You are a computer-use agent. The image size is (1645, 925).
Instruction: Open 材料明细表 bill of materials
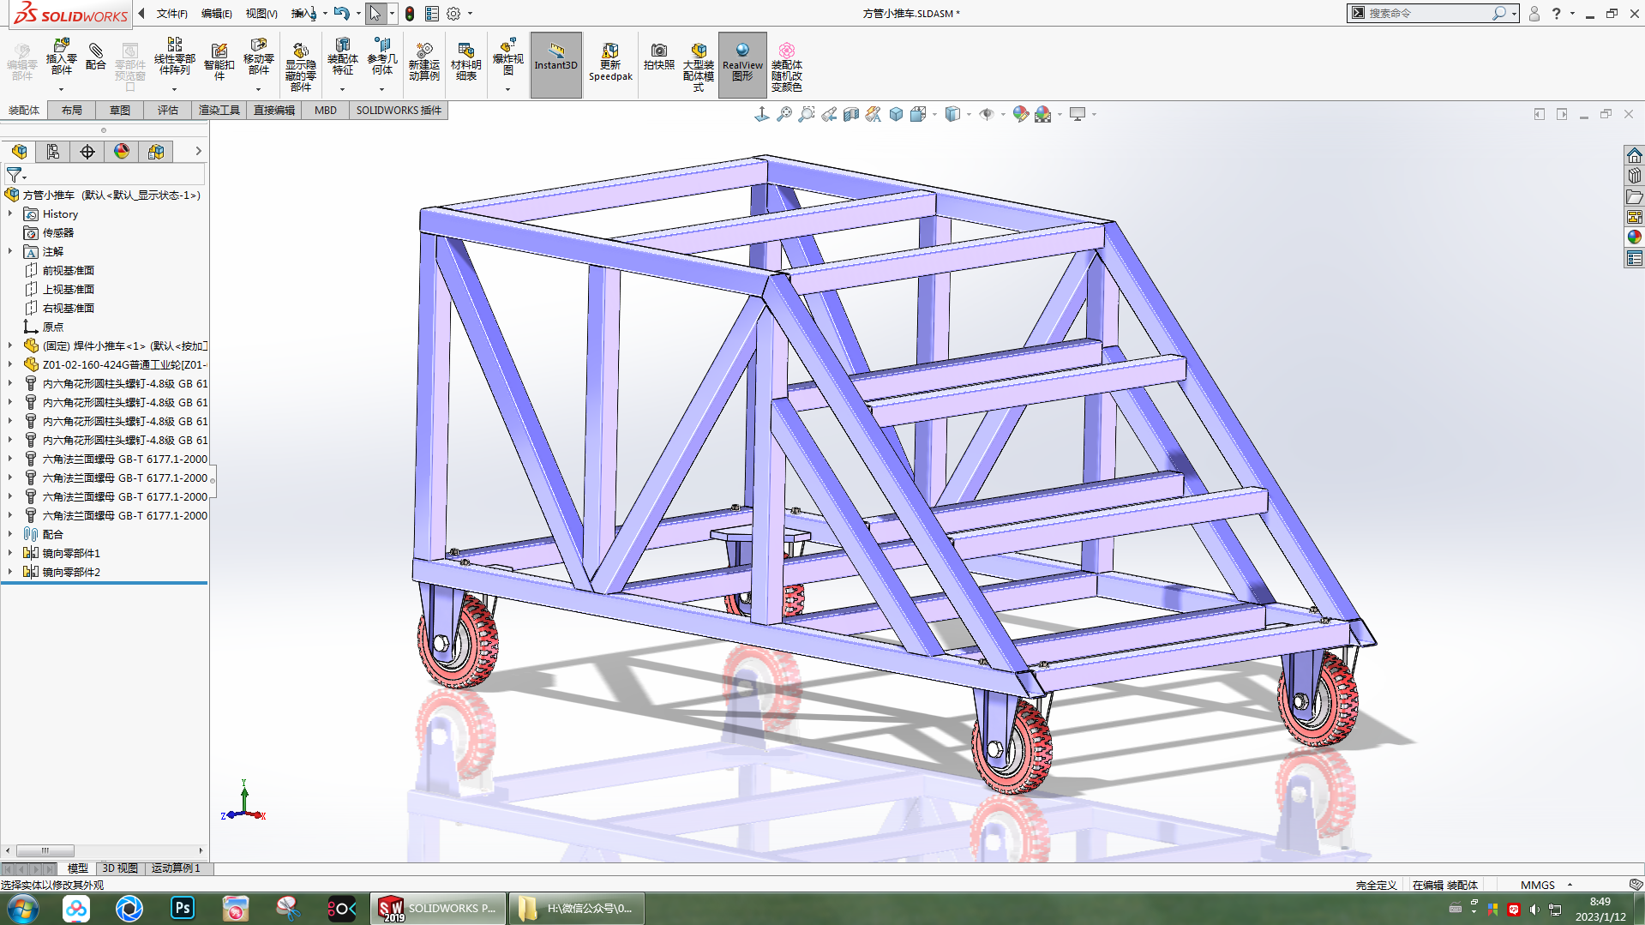coord(465,62)
